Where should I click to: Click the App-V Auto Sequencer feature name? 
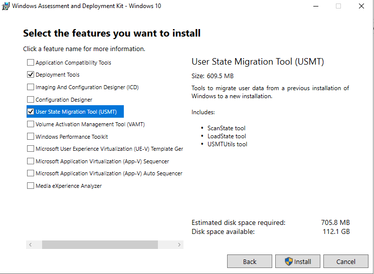[x=109, y=173]
